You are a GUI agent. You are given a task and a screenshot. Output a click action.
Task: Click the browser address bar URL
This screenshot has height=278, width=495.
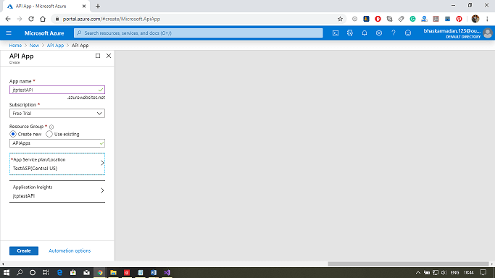[x=112, y=19]
